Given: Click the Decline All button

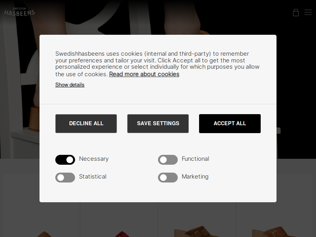Looking at the screenshot, I should pos(86,124).
